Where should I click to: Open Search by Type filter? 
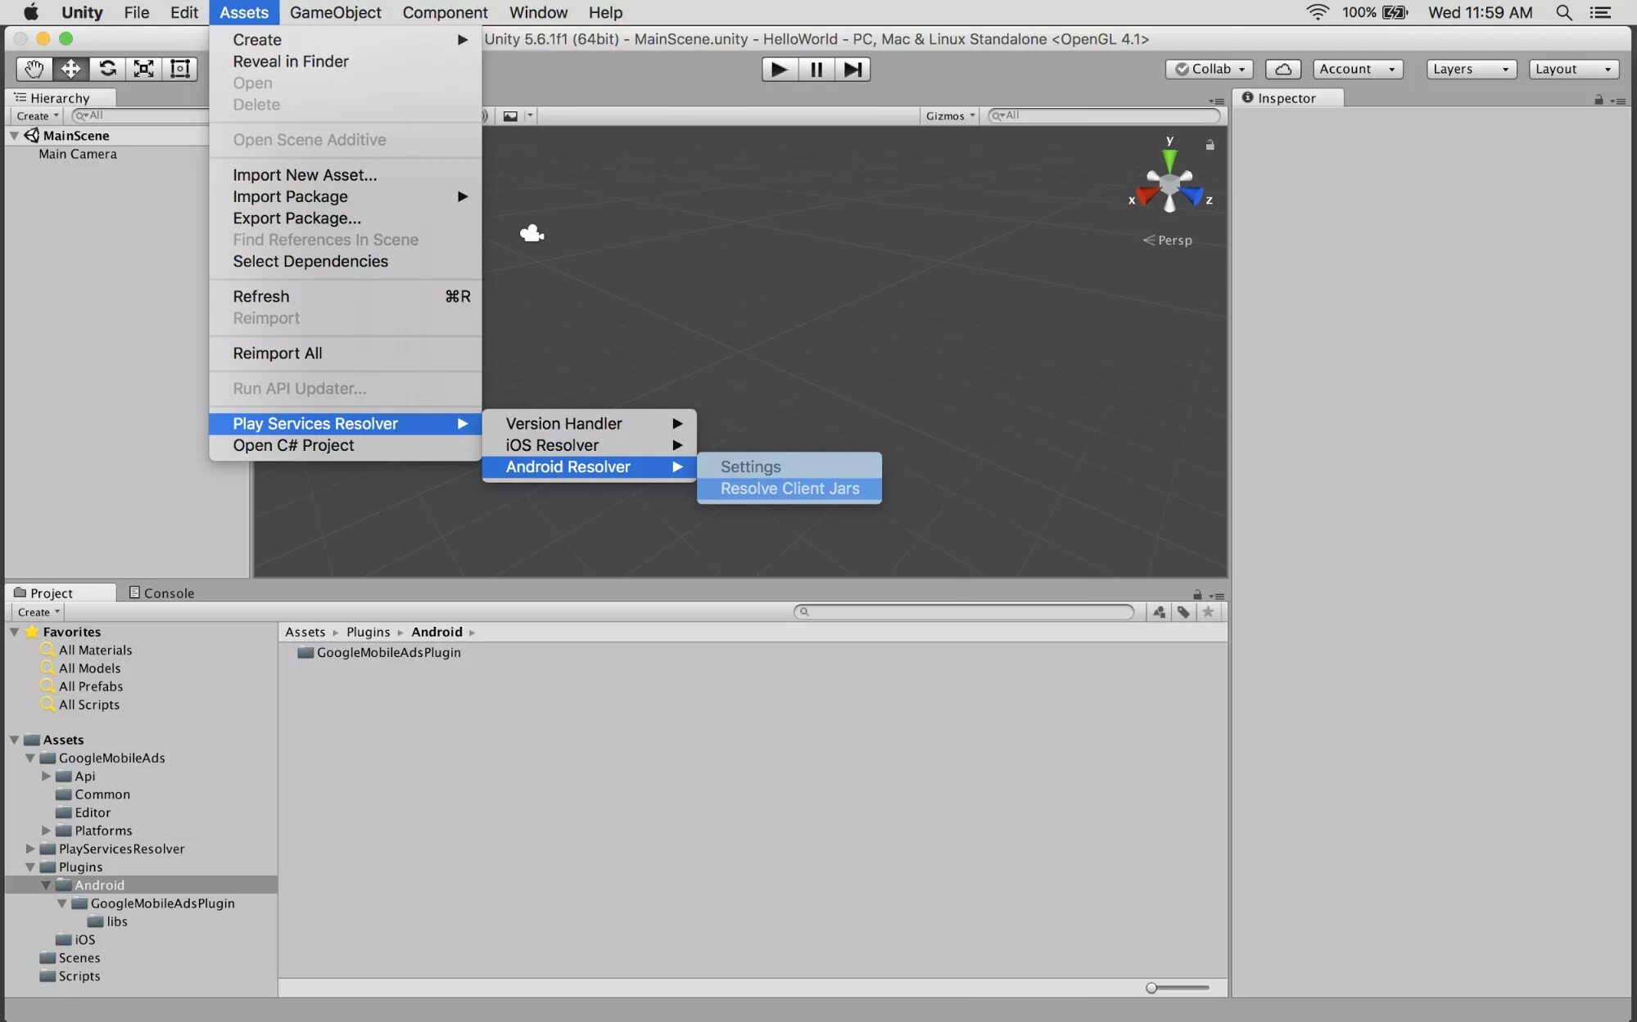pyautogui.click(x=1159, y=612)
